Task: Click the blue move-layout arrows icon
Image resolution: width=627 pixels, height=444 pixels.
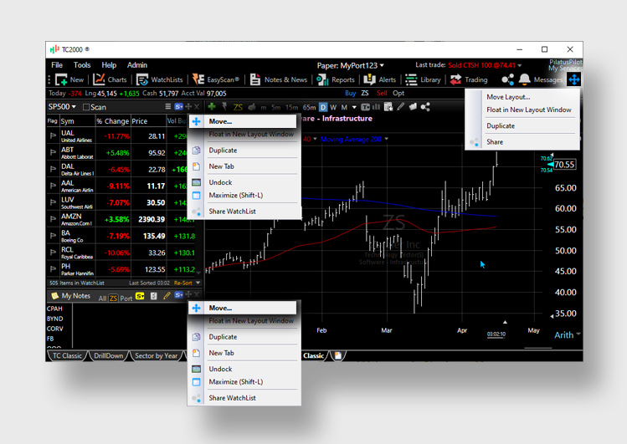Action: point(573,79)
